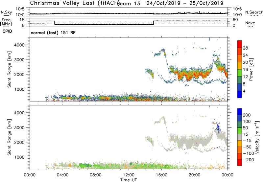Click the gray velocity segment between 15 and -15

240,137
